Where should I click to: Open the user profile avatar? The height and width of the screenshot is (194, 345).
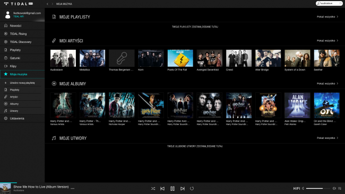coord(8,15)
